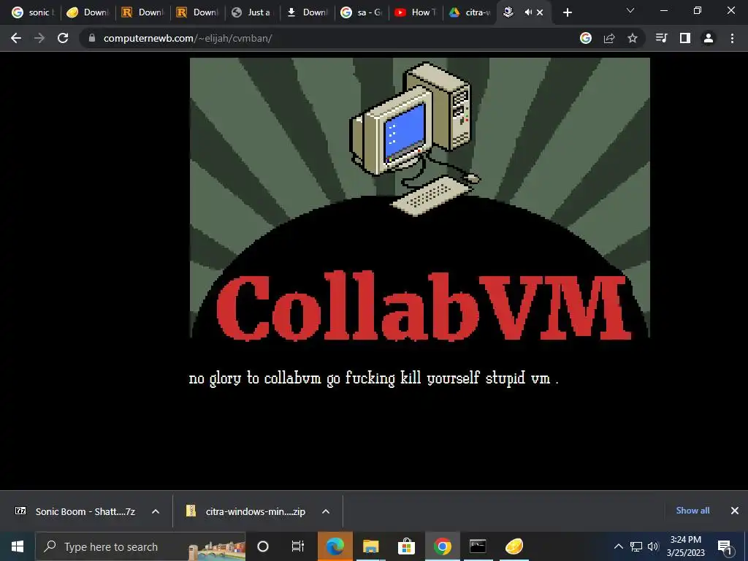Switch to the second 'Downl' tab with the orange R icon
748x561 pixels.
click(142, 12)
